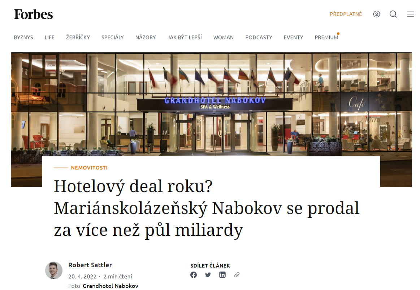420x290 pixels.
Task: Open author Robert Sattler's profile
Action: [90, 265]
